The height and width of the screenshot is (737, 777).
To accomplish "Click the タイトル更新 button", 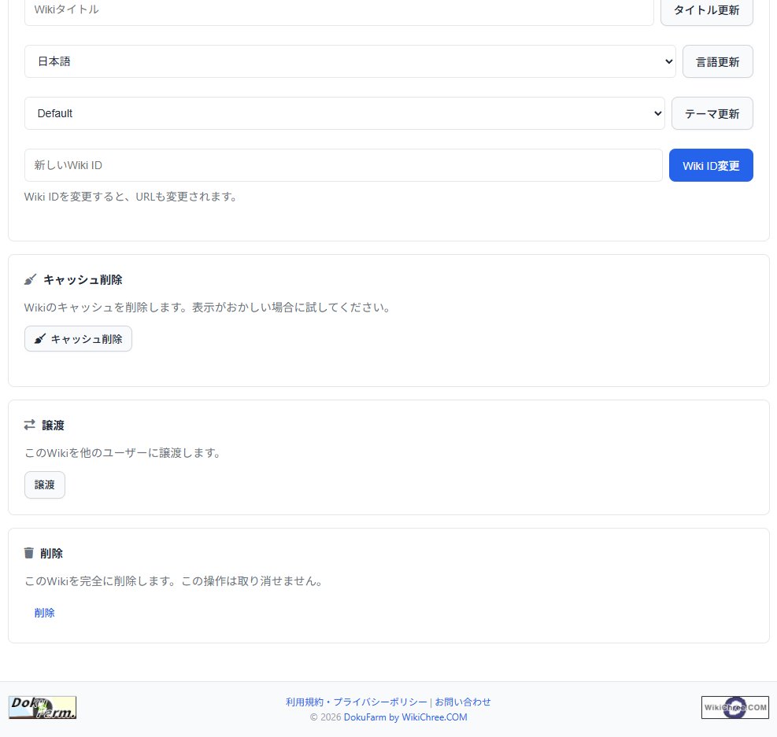I will point(707,10).
